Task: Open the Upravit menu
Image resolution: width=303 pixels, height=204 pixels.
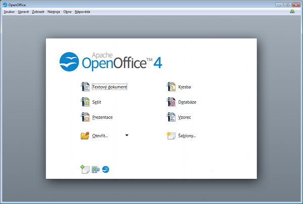Action: [x=23, y=12]
